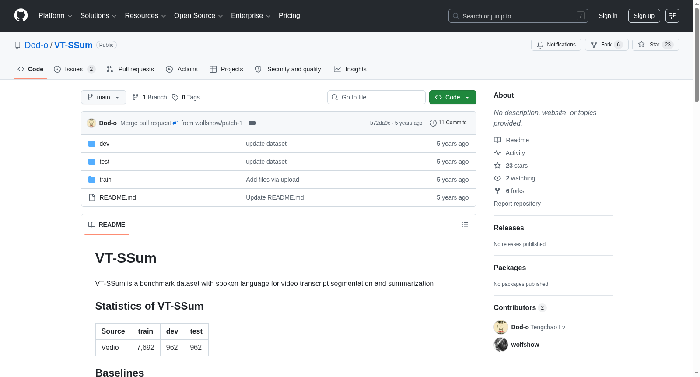Click the commits history clock icon
The image size is (700, 377).
coord(433,123)
